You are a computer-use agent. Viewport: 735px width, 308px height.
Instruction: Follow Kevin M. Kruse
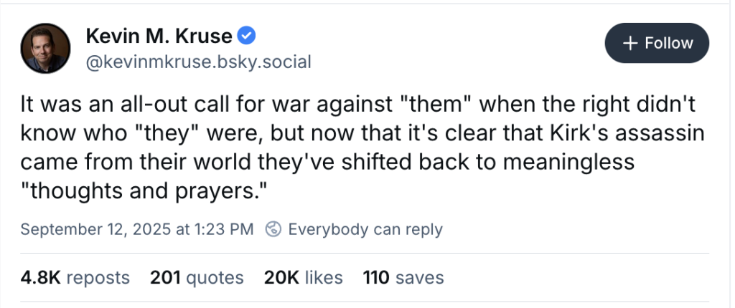point(657,43)
